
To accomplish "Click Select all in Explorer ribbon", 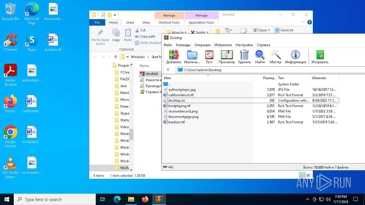I will click(284, 30).
